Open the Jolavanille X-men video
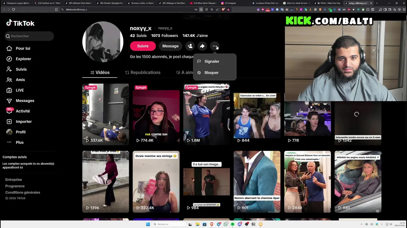This screenshot has height=228, width=407. 358,123
